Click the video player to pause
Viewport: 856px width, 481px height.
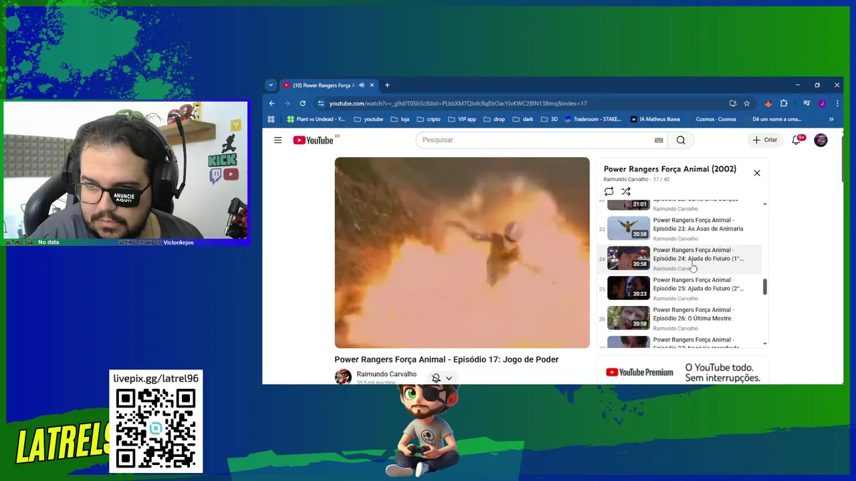462,253
